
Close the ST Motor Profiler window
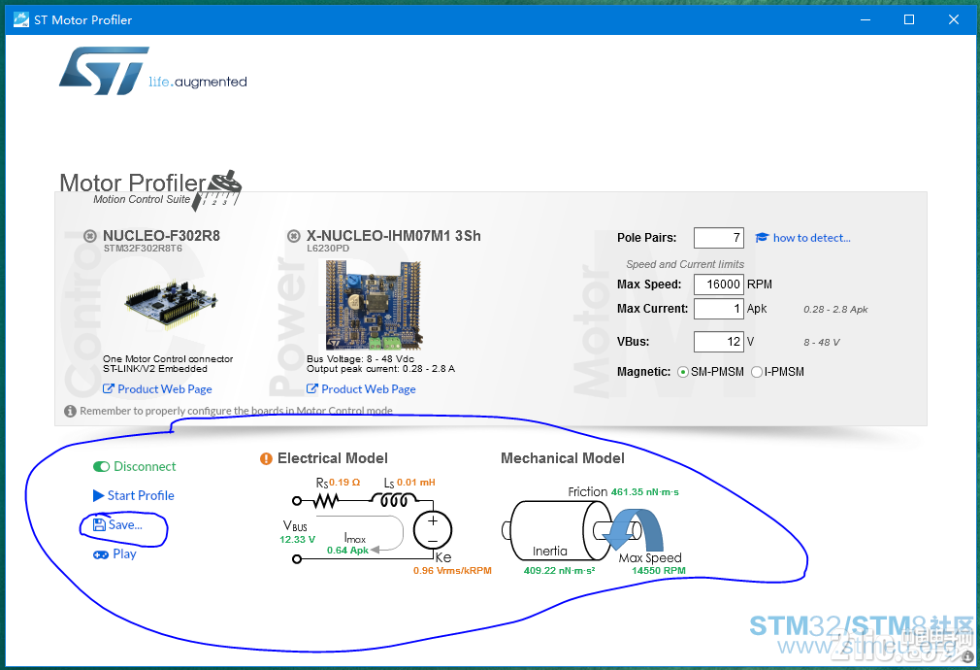click(954, 19)
